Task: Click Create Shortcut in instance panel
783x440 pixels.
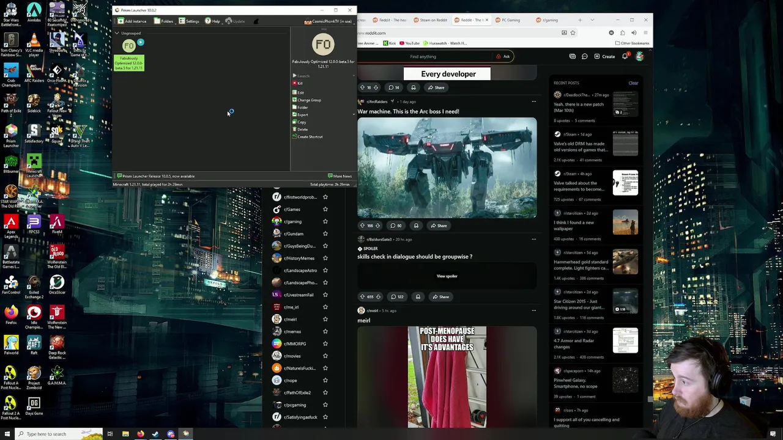Action: point(308,137)
